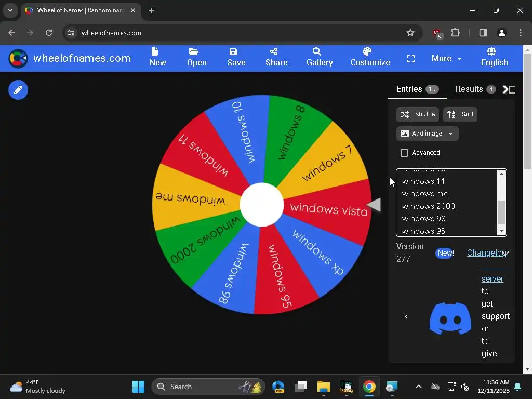
Task: Change language from English
Action: tap(494, 57)
